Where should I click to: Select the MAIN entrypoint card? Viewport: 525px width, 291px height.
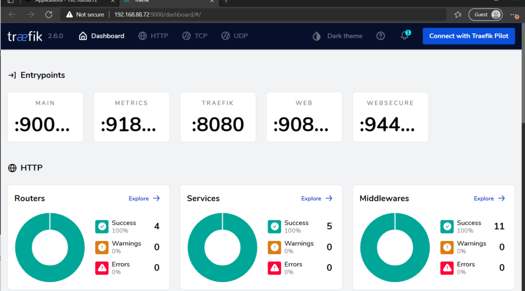click(46, 117)
